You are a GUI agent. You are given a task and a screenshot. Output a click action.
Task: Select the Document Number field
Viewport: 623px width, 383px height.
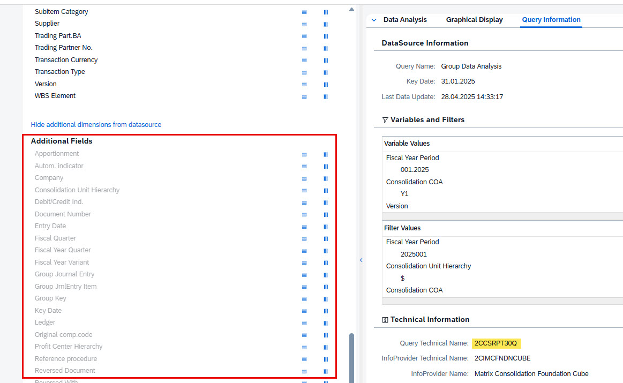63,214
